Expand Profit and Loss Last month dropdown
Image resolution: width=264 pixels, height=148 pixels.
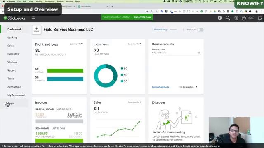click(x=76, y=44)
